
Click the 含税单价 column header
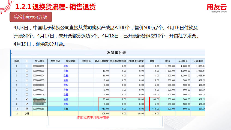click(183, 61)
